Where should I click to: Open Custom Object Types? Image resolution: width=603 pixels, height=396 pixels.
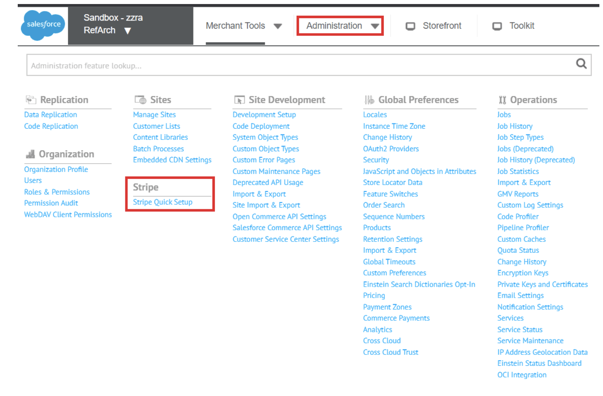click(x=266, y=149)
